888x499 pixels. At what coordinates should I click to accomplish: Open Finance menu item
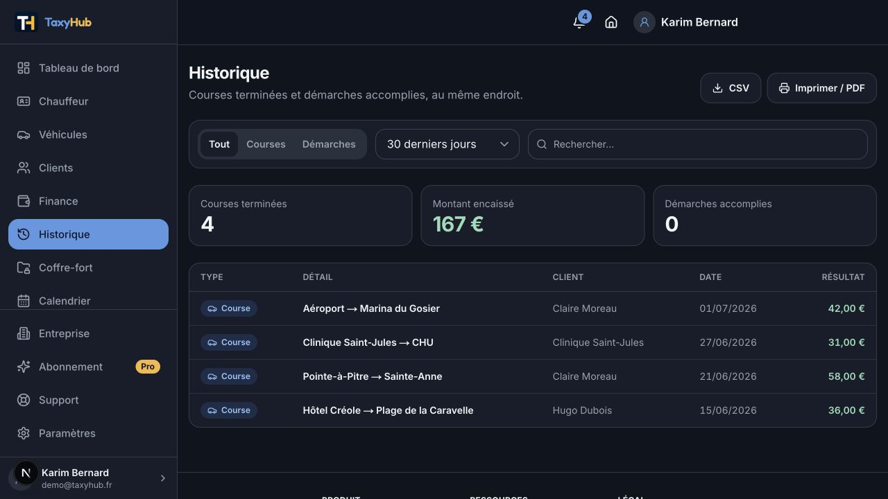click(88, 201)
